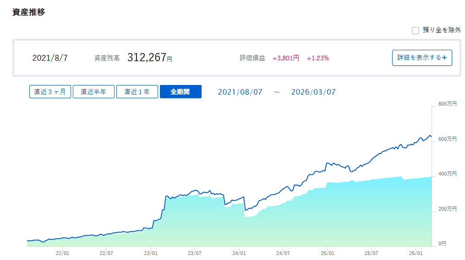Click the 0円 y-axis label
This screenshot has width=465, height=260.
coord(442,244)
